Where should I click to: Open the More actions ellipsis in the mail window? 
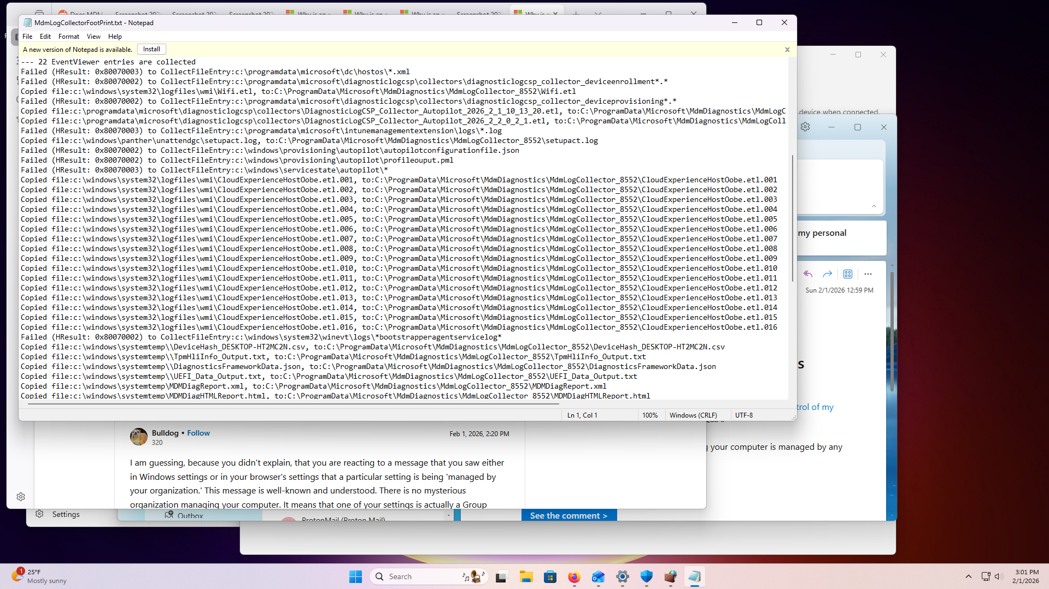868,274
